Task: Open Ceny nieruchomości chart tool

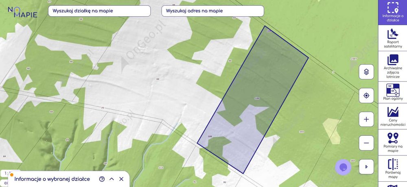Action: 392,116
